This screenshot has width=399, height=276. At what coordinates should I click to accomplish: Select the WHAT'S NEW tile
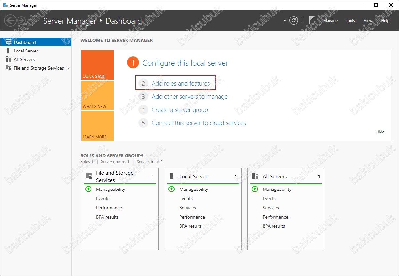tap(97, 95)
